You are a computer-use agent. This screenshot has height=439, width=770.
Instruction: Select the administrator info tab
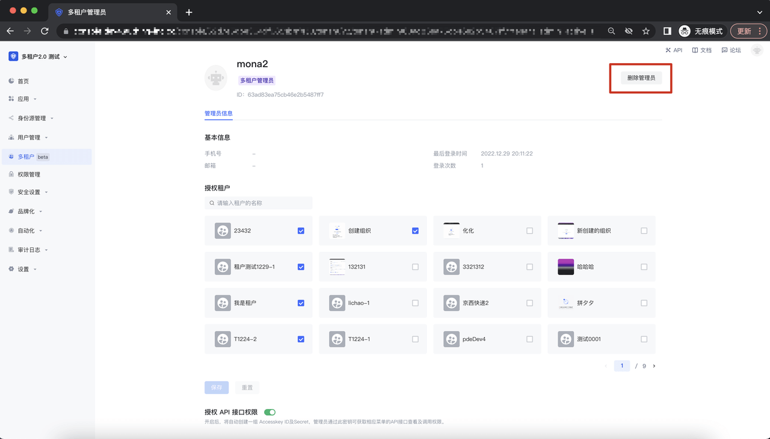tap(218, 114)
